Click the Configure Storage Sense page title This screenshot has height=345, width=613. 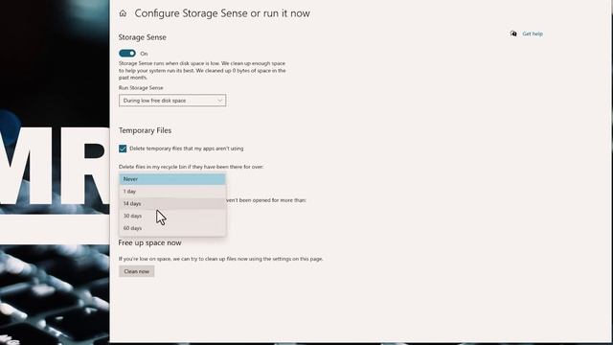click(x=222, y=13)
